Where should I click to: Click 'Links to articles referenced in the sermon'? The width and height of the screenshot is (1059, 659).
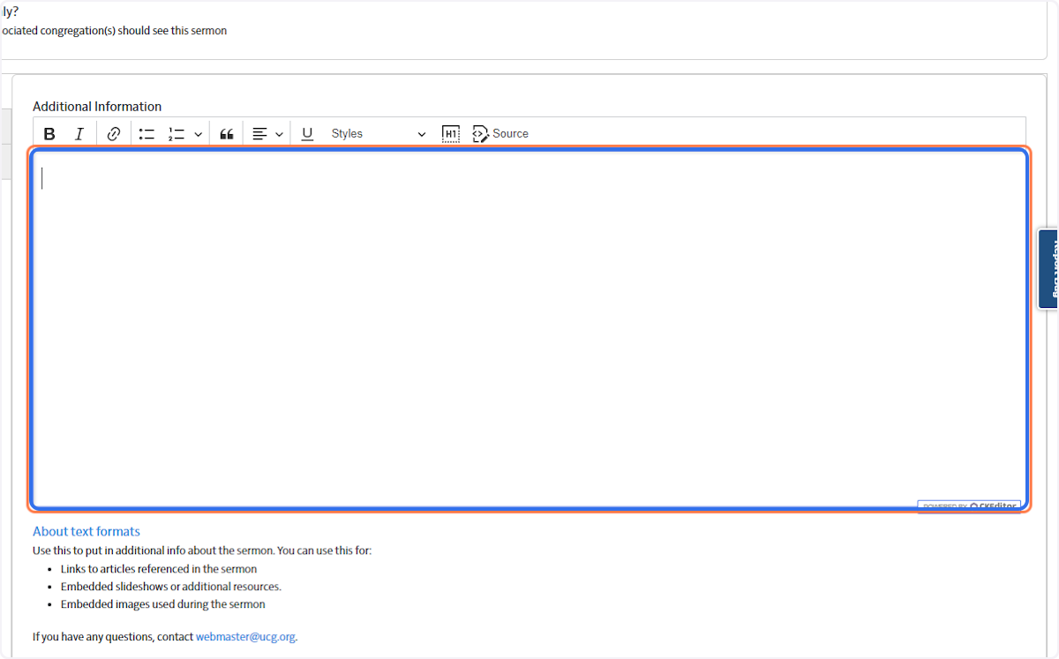pyautogui.click(x=159, y=569)
